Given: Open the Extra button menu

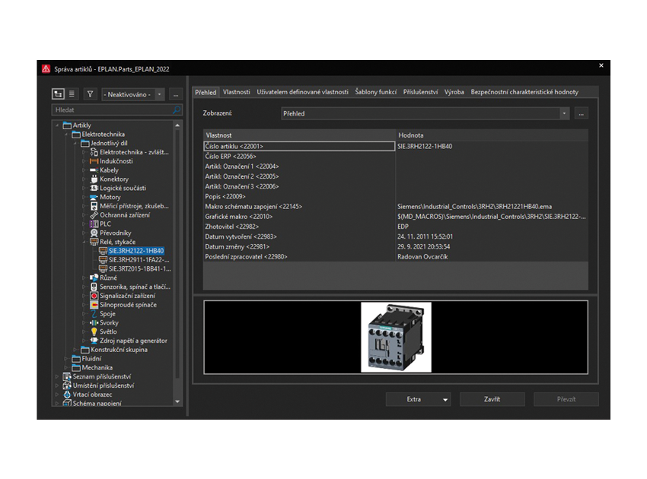Looking at the screenshot, I should point(418,399).
